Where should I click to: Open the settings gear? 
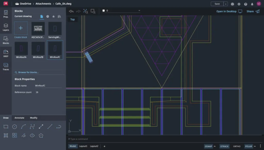click(239, 4)
